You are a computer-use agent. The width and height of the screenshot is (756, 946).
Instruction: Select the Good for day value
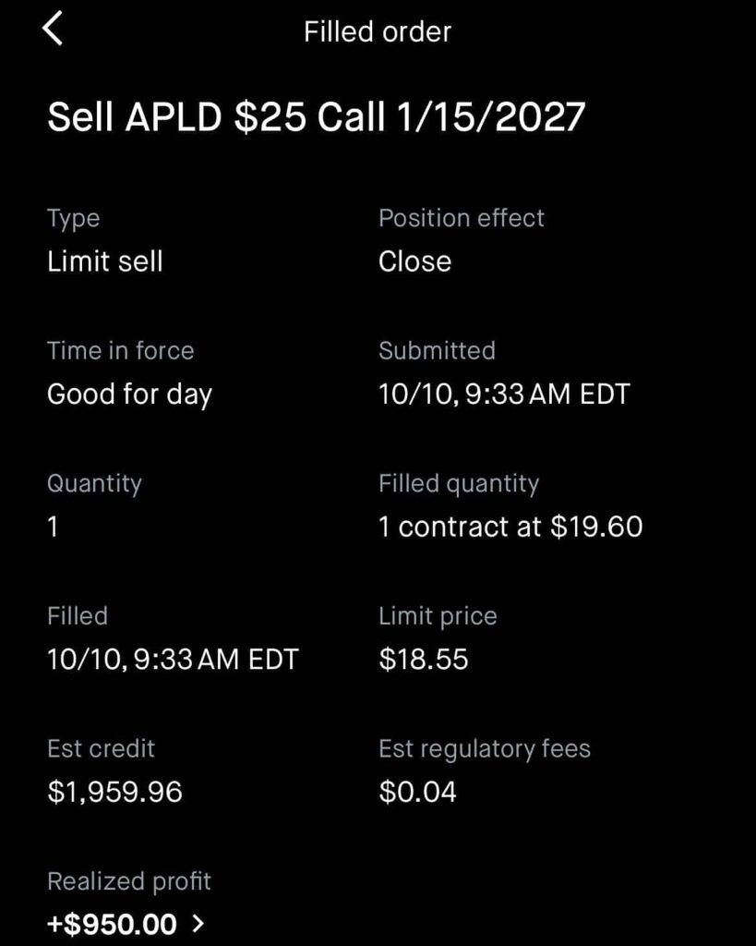pos(129,394)
